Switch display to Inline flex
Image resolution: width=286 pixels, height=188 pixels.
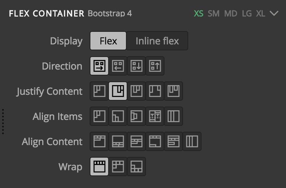157,41
